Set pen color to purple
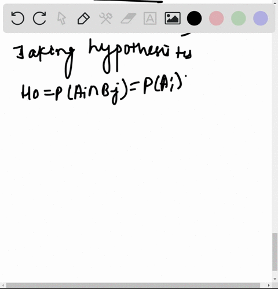 pyautogui.click(x=261, y=18)
